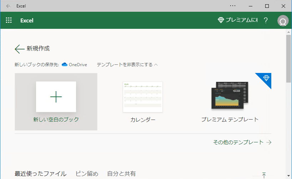Open the カレンダー template thumbnail
Image resolution: width=292 pixels, height=179 pixels.
tap(143, 97)
